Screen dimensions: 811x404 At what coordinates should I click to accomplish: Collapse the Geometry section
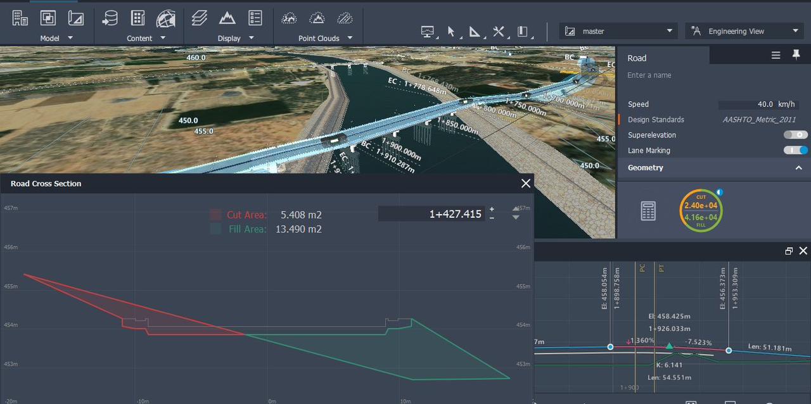pos(798,168)
